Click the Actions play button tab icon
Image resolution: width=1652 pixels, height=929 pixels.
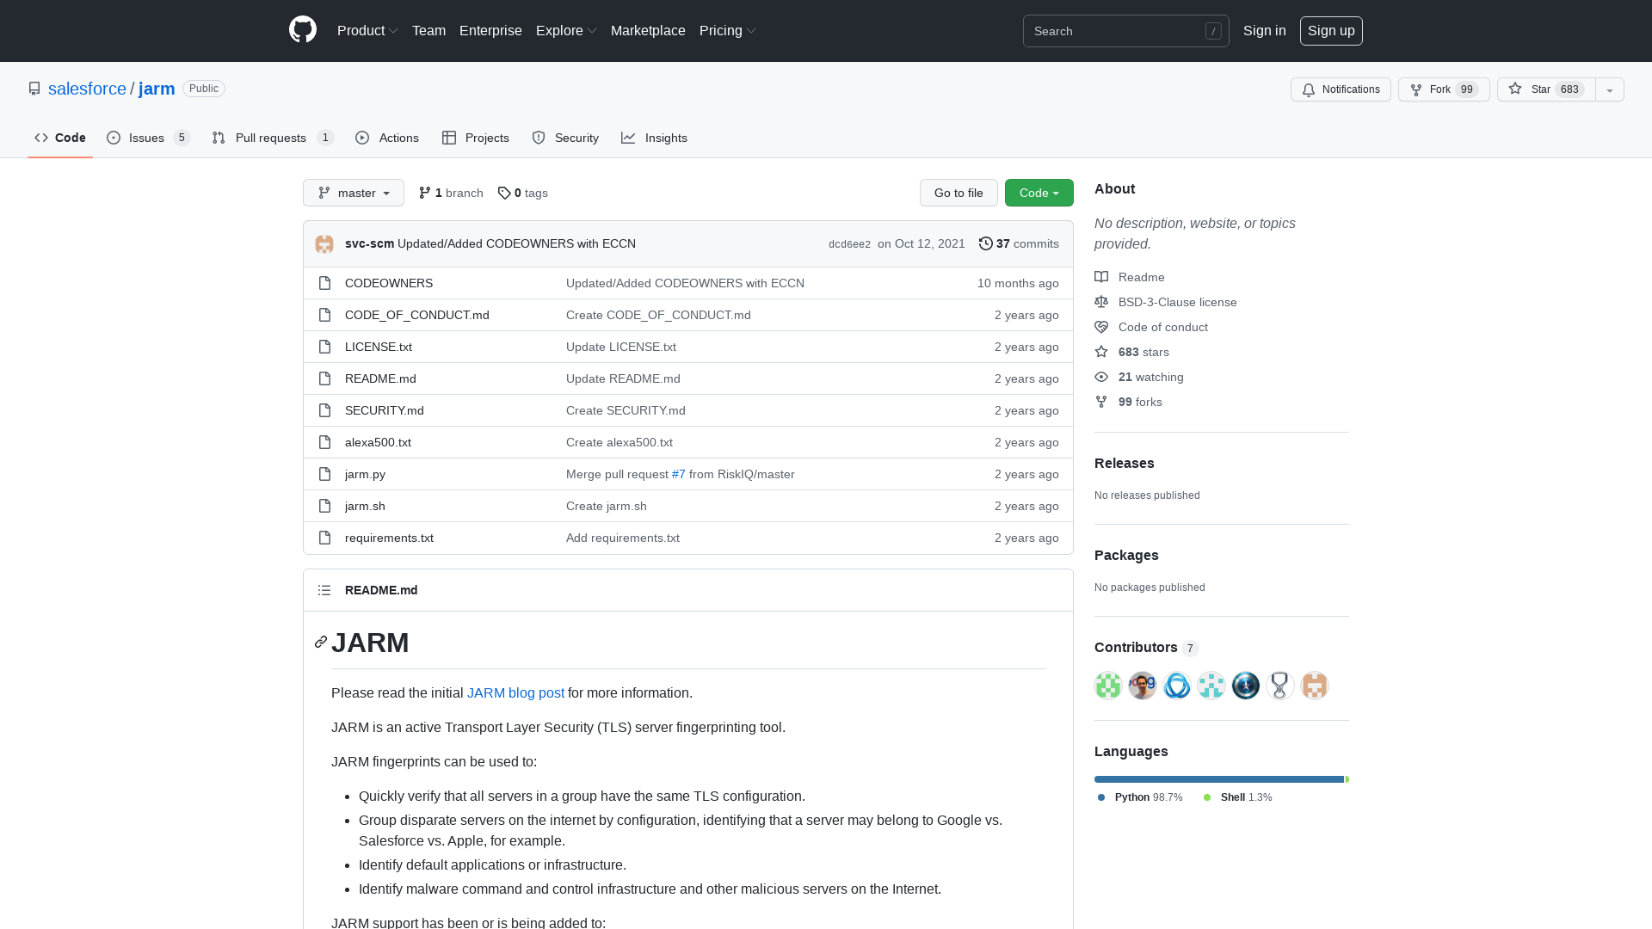(363, 138)
